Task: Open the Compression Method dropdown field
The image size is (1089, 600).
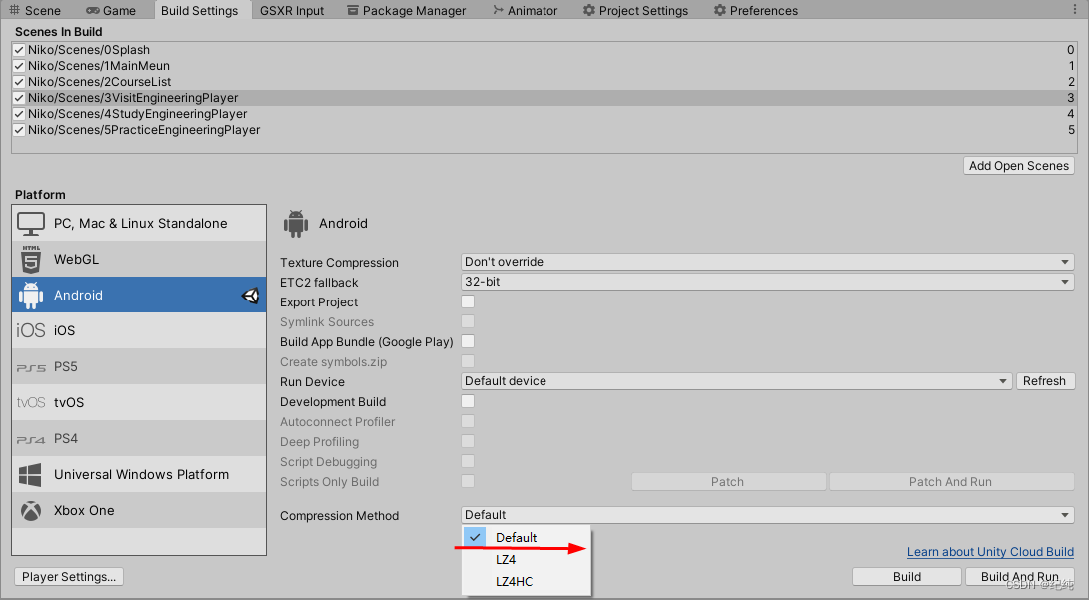Action: pos(767,515)
